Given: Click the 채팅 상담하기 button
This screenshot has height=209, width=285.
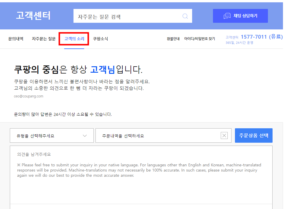Looking at the screenshot, I should click(240, 16).
